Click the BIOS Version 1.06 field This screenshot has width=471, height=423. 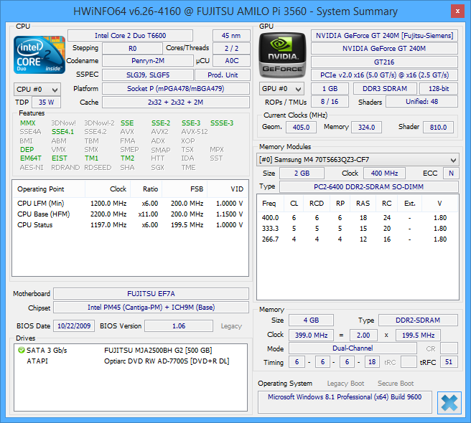click(179, 325)
